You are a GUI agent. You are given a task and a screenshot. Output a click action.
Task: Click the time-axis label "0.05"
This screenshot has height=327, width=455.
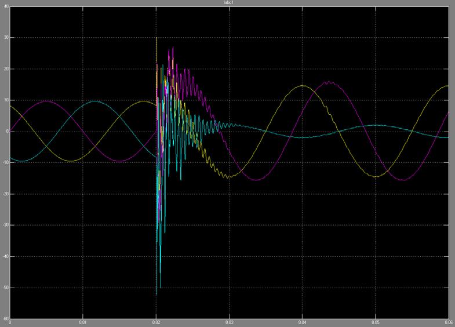tap(376, 322)
